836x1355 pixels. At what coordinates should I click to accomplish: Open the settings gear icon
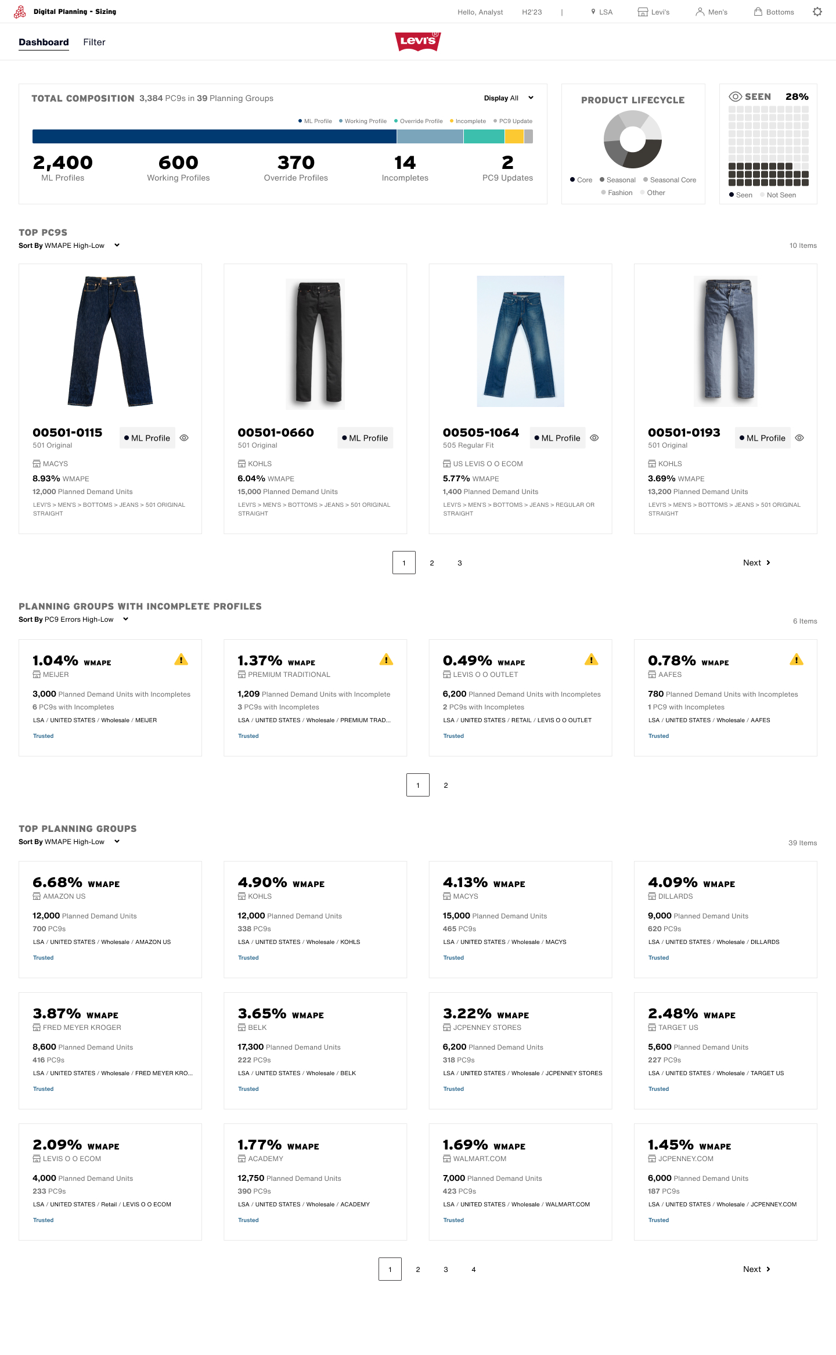pos(817,12)
